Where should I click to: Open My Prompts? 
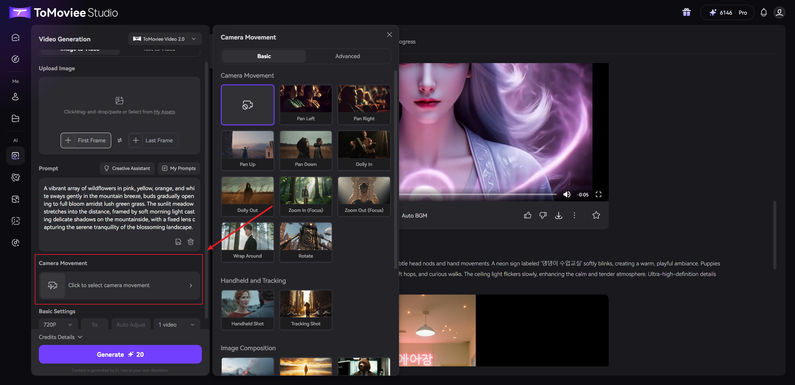(x=179, y=168)
